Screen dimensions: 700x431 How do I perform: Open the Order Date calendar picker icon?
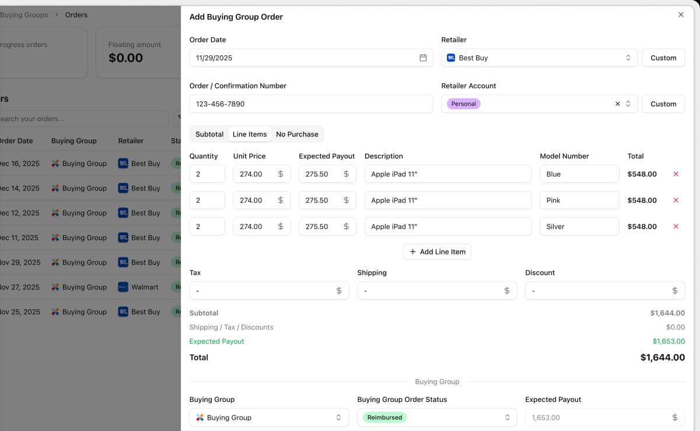pyautogui.click(x=423, y=58)
